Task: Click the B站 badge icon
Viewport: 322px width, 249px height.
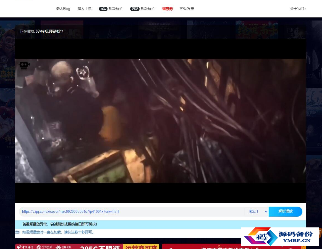Action: [x=103, y=9]
